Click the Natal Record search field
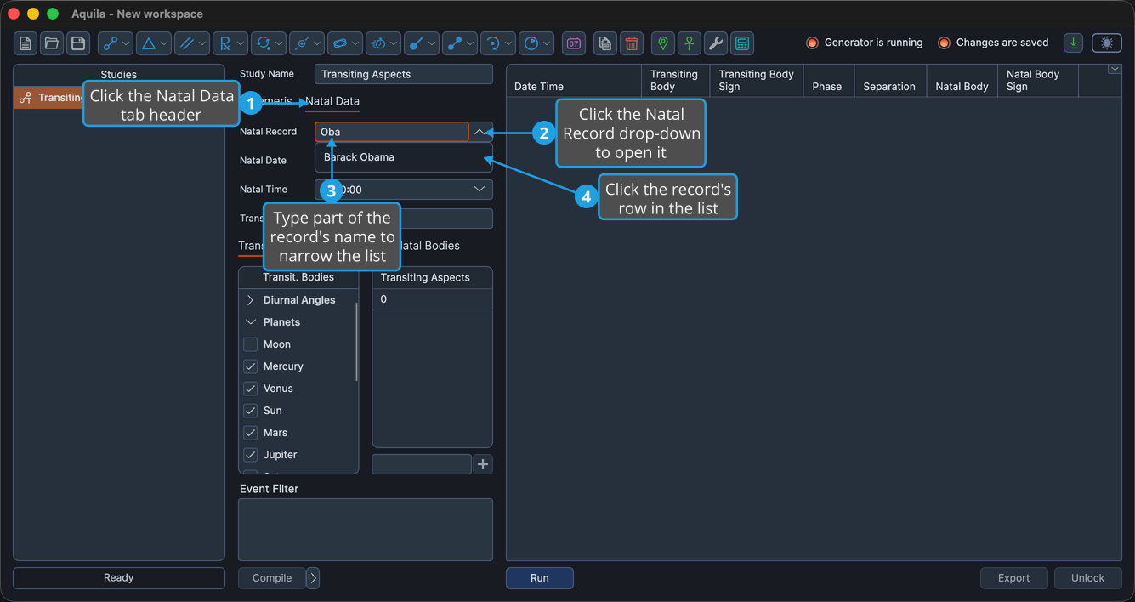 [392, 132]
